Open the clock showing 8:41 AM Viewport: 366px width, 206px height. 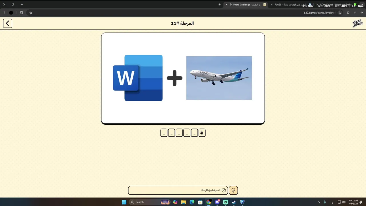pyautogui.click(x=353, y=202)
